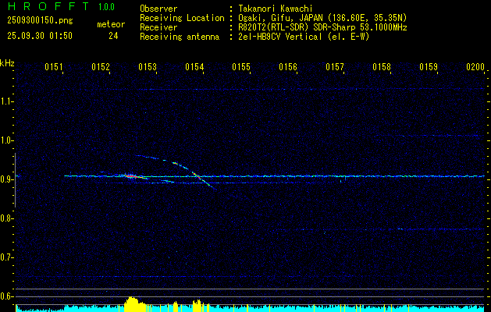
Task: Click the 0155 time marker
Action: click(x=241, y=67)
